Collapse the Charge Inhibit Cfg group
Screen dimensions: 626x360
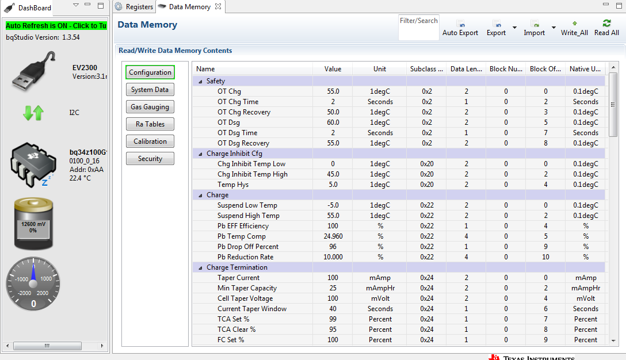200,154
